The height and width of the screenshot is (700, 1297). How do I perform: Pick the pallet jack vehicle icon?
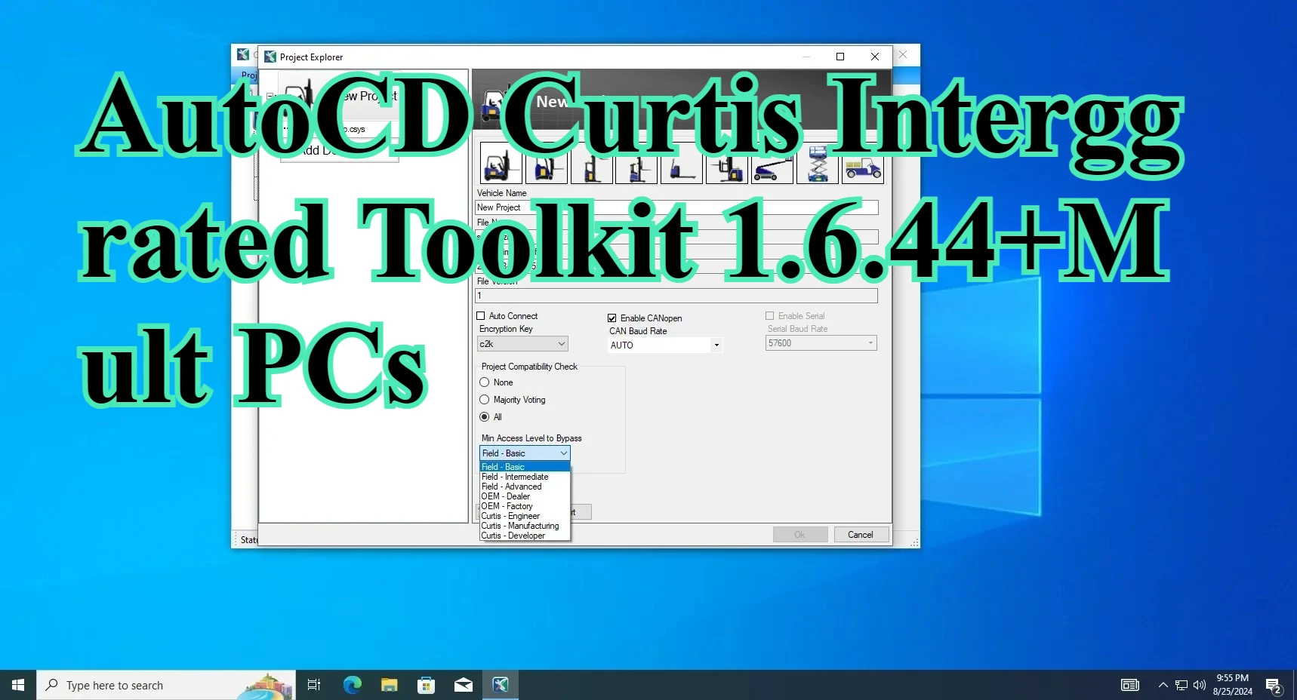[682, 167]
